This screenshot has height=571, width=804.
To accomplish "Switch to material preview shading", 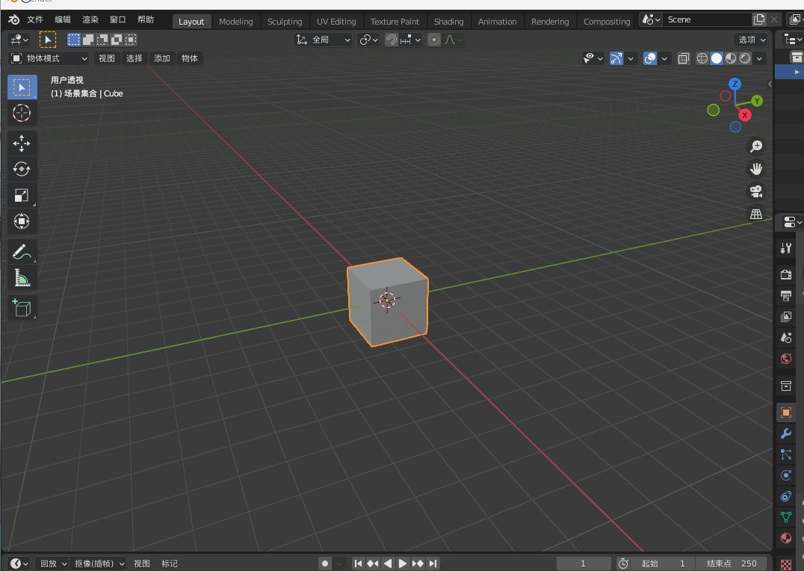I will [731, 58].
